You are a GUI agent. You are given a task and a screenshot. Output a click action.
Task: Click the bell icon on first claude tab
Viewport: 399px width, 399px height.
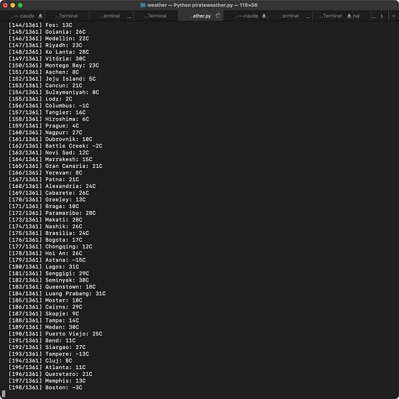(41, 16)
